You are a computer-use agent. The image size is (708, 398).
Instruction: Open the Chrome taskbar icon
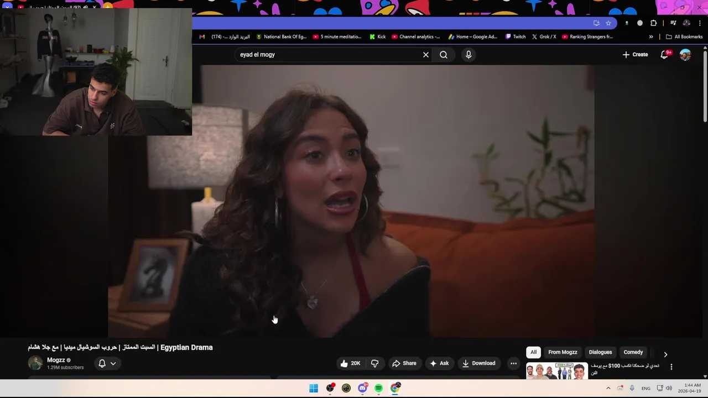[x=395, y=388]
